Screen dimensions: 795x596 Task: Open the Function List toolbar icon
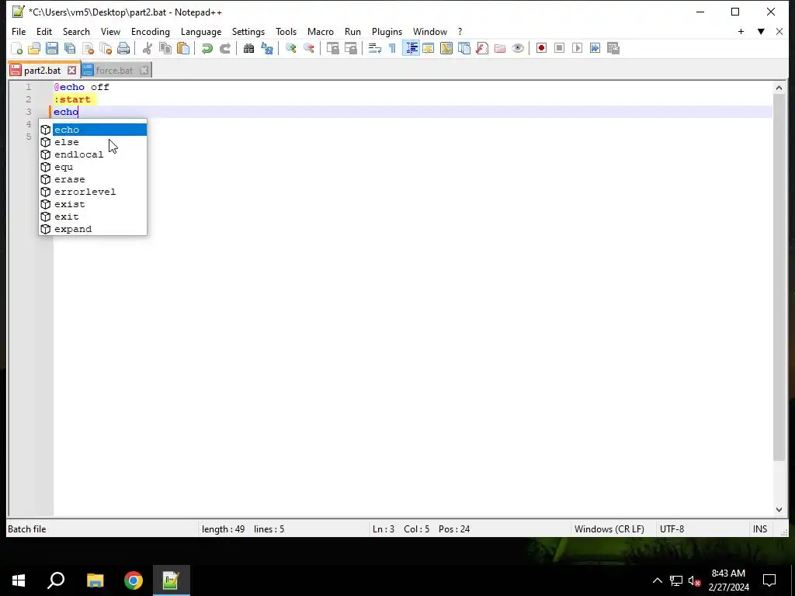tap(481, 48)
